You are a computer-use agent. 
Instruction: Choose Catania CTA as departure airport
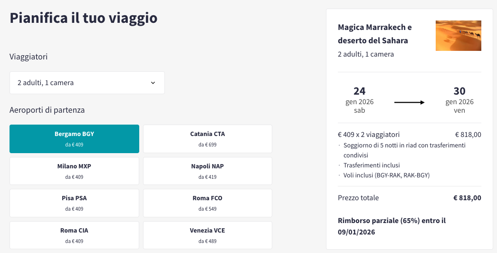[x=208, y=139]
